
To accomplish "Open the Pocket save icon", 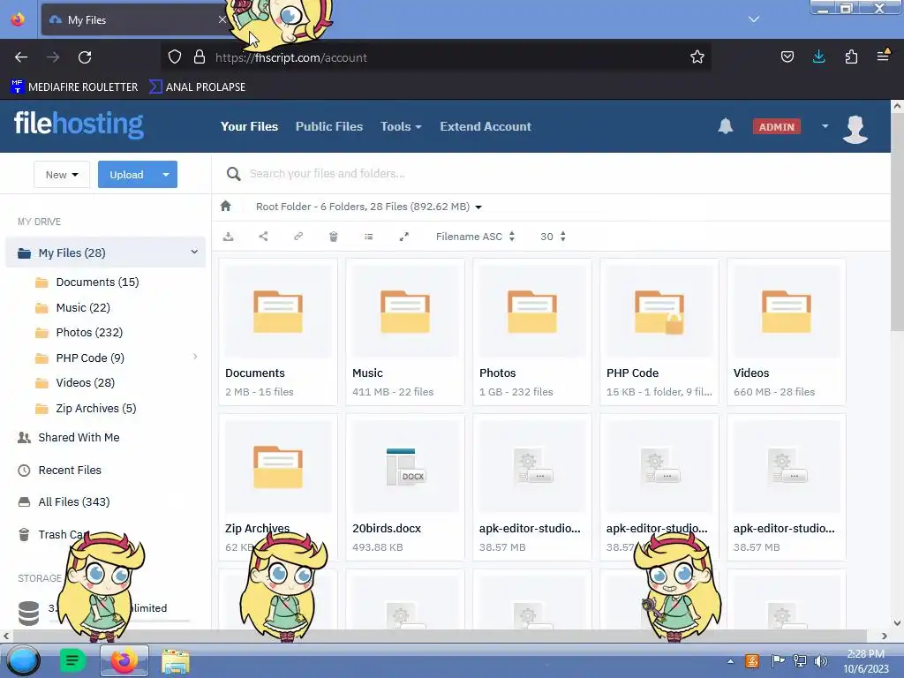I will tap(787, 56).
